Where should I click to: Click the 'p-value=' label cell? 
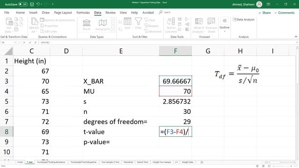[121, 142]
